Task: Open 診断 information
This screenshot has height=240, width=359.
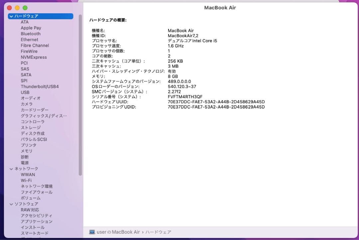Action: tap(25, 157)
